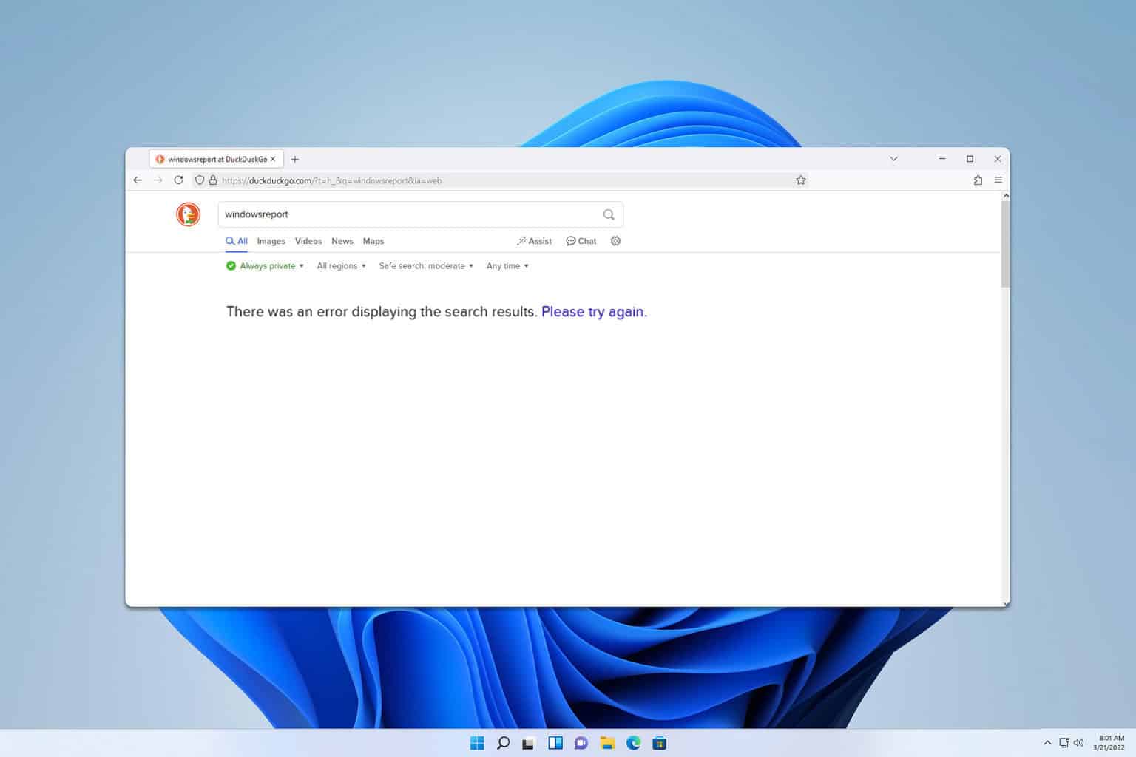Click the browser forward arrow
The height and width of the screenshot is (757, 1136).
[158, 180]
